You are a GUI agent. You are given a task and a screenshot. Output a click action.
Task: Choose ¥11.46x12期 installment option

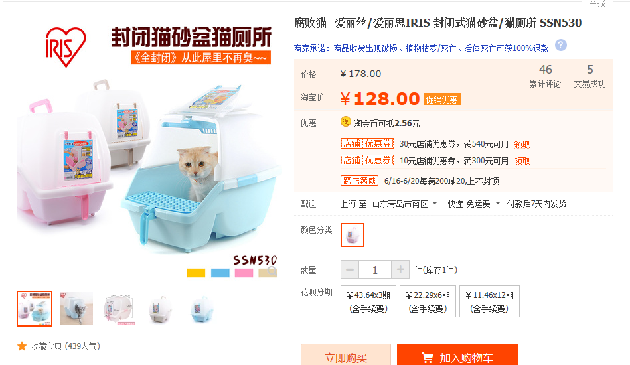pyautogui.click(x=489, y=301)
